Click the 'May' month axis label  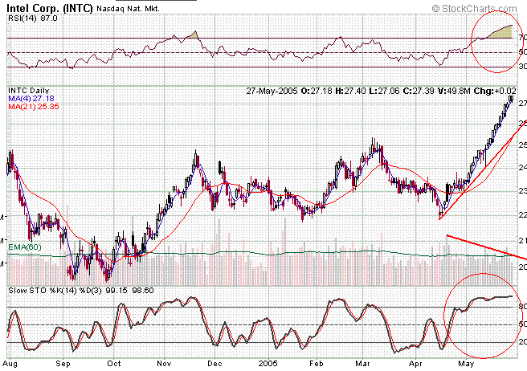click(466, 364)
